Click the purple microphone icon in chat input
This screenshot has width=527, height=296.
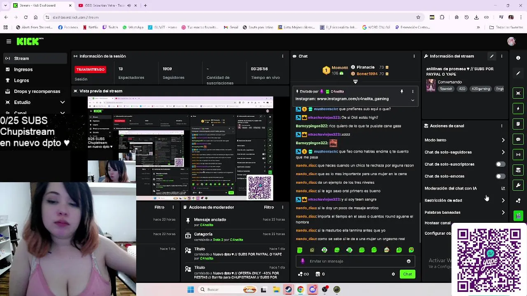(303, 261)
